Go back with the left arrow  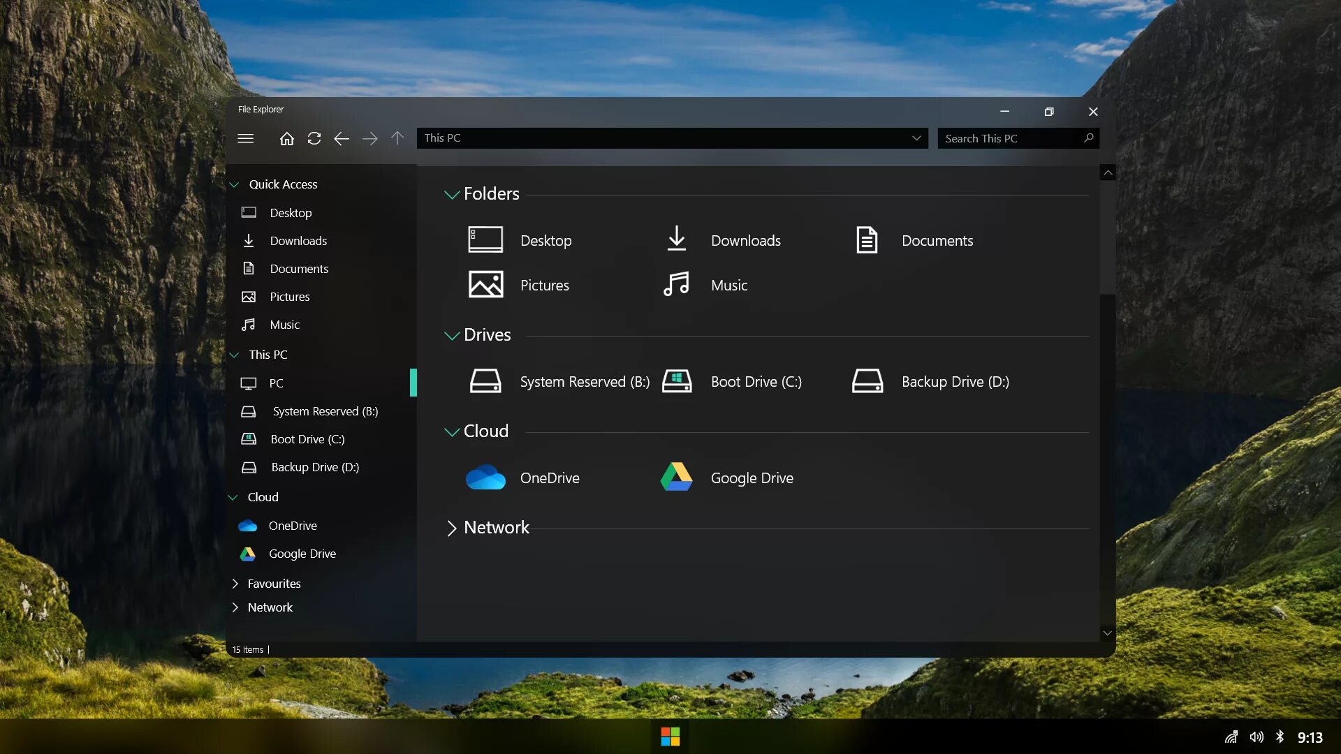(x=341, y=138)
